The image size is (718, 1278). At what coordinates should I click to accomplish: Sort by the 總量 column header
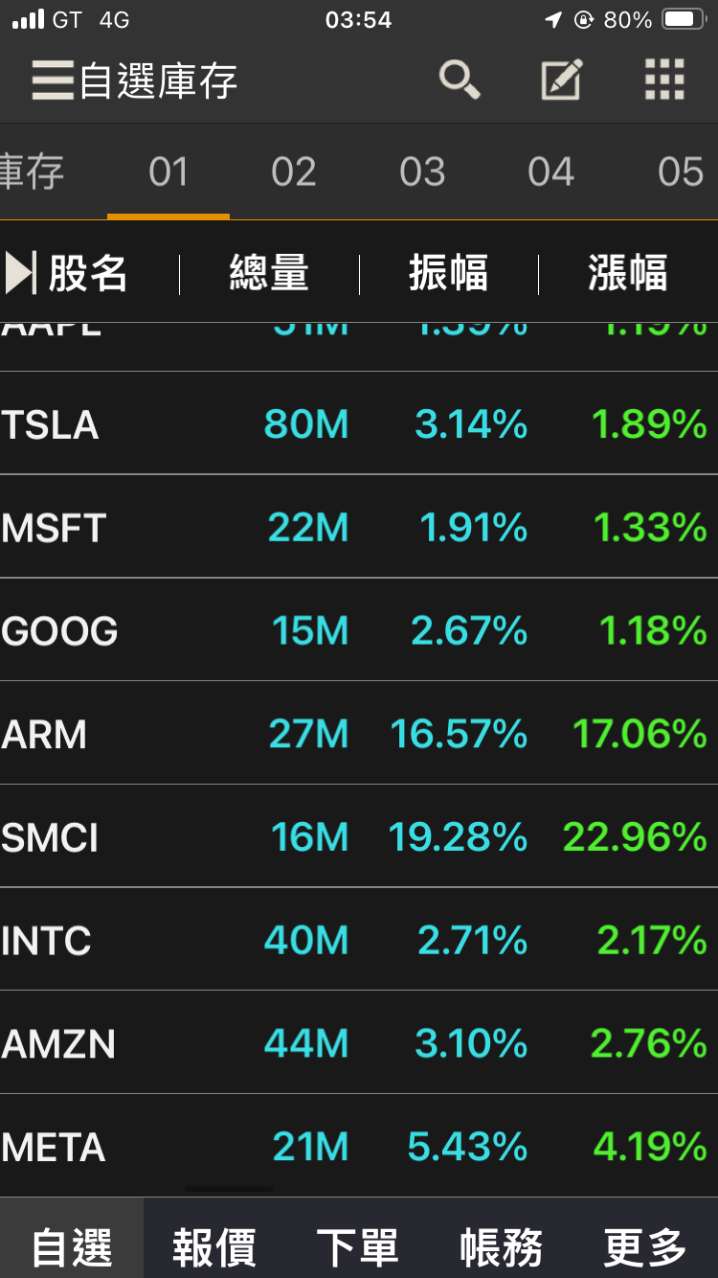[269, 274]
